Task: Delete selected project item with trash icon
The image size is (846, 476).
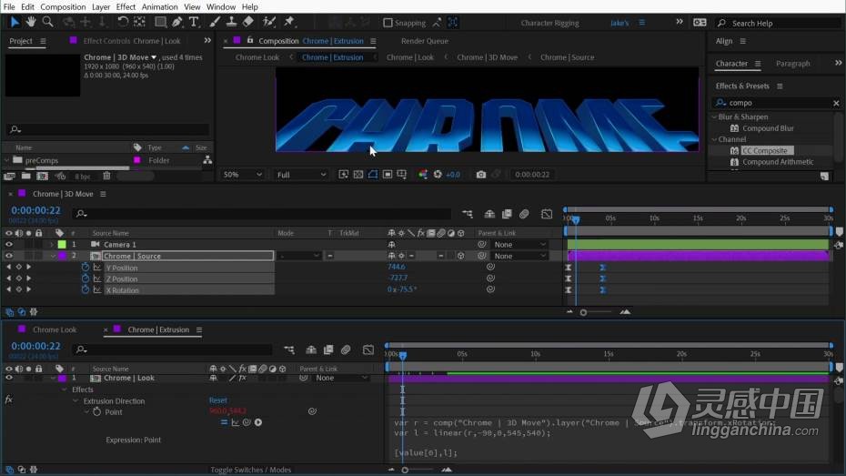Action: pyautogui.click(x=106, y=176)
